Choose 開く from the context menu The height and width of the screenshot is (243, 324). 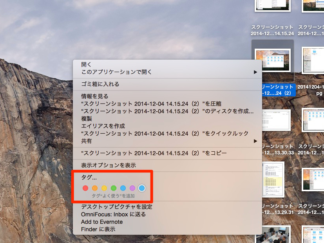[167, 64]
